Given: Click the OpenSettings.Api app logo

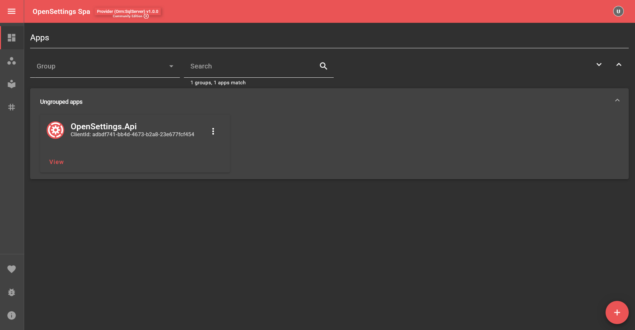Looking at the screenshot, I should point(55,130).
